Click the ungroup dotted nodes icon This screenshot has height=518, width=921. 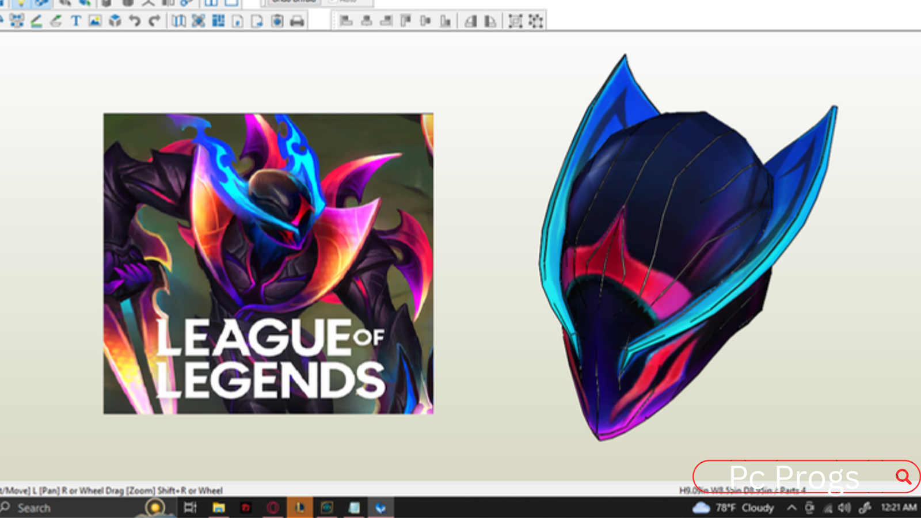(x=536, y=21)
